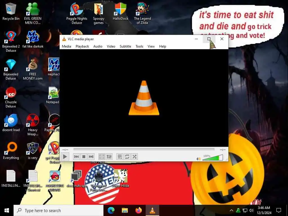Select the Notepad++ desktop shortcut
Image resolution: width=288 pixels, height=216 pixels.
[54, 95]
